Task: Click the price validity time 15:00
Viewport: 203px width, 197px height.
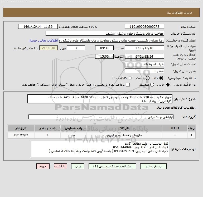Action: 104,56
